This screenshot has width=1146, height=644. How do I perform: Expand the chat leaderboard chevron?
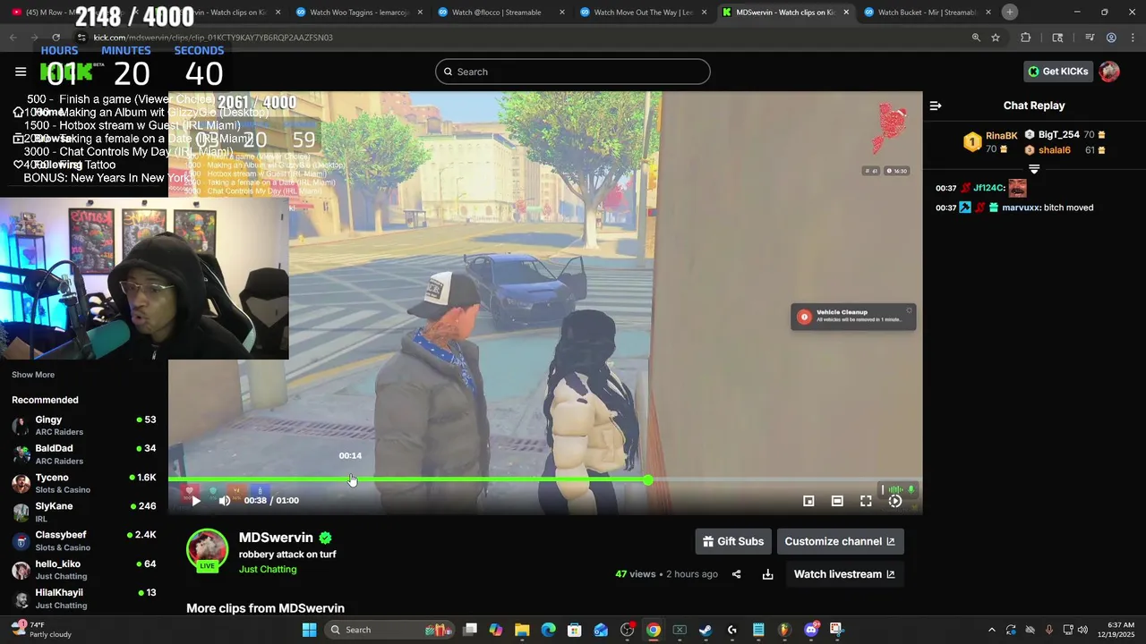click(x=1034, y=169)
